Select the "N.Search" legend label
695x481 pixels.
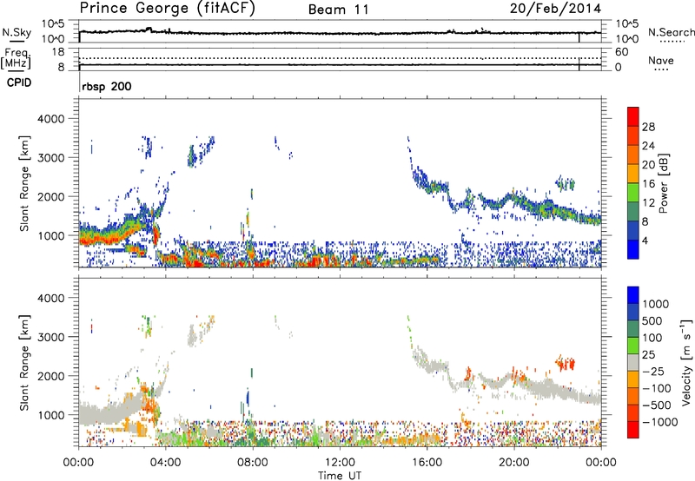coord(671,32)
